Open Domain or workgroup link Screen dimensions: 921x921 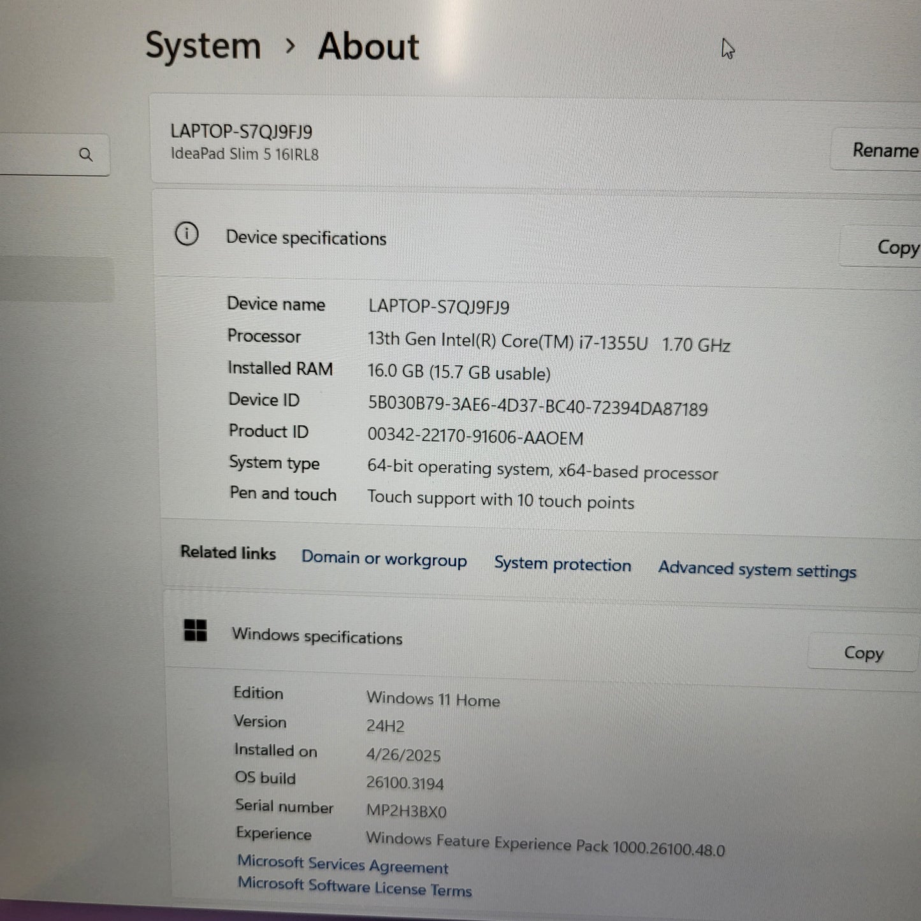(384, 559)
